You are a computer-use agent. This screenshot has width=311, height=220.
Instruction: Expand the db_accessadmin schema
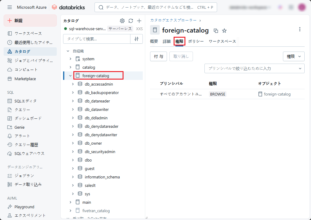point(73,84)
